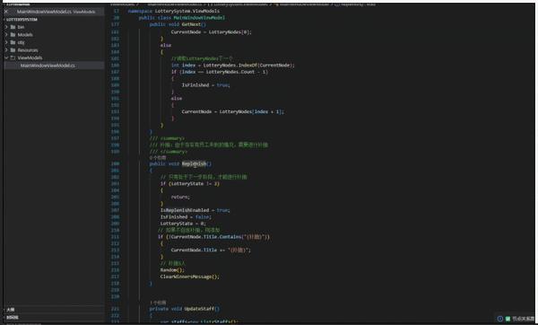The height and width of the screenshot is (325, 538).
Task: Collapse the ViewModels folder chevron
Action: [6, 57]
